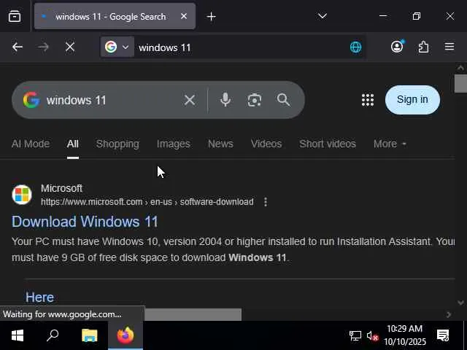Open the Action Center notifications icon
467x350 pixels.
click(443, 335)
